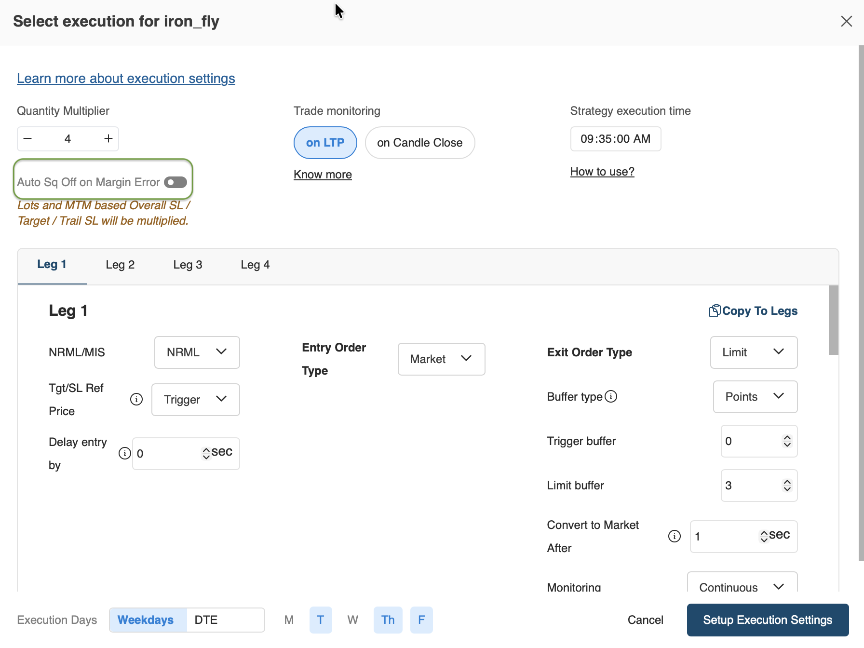Screen dimensions: 864x648
Task: Click the Strategy execution time field
Action: pyautogui.click(x=615, y=139)
